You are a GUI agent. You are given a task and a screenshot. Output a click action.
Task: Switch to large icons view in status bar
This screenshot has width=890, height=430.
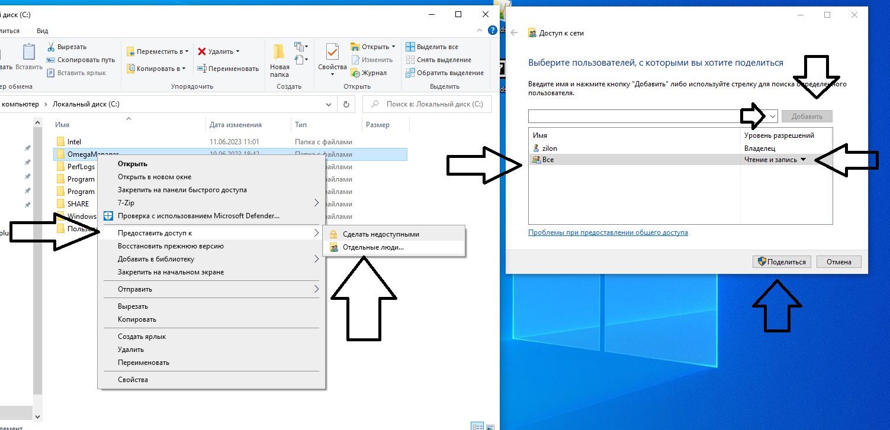tap(489, 426)
